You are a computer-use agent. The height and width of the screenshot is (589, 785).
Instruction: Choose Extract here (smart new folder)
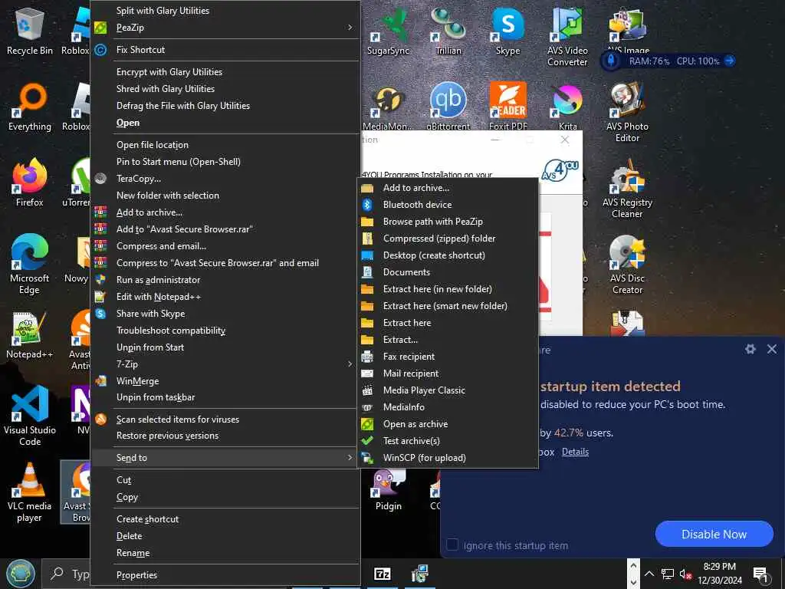click(448, 306)
